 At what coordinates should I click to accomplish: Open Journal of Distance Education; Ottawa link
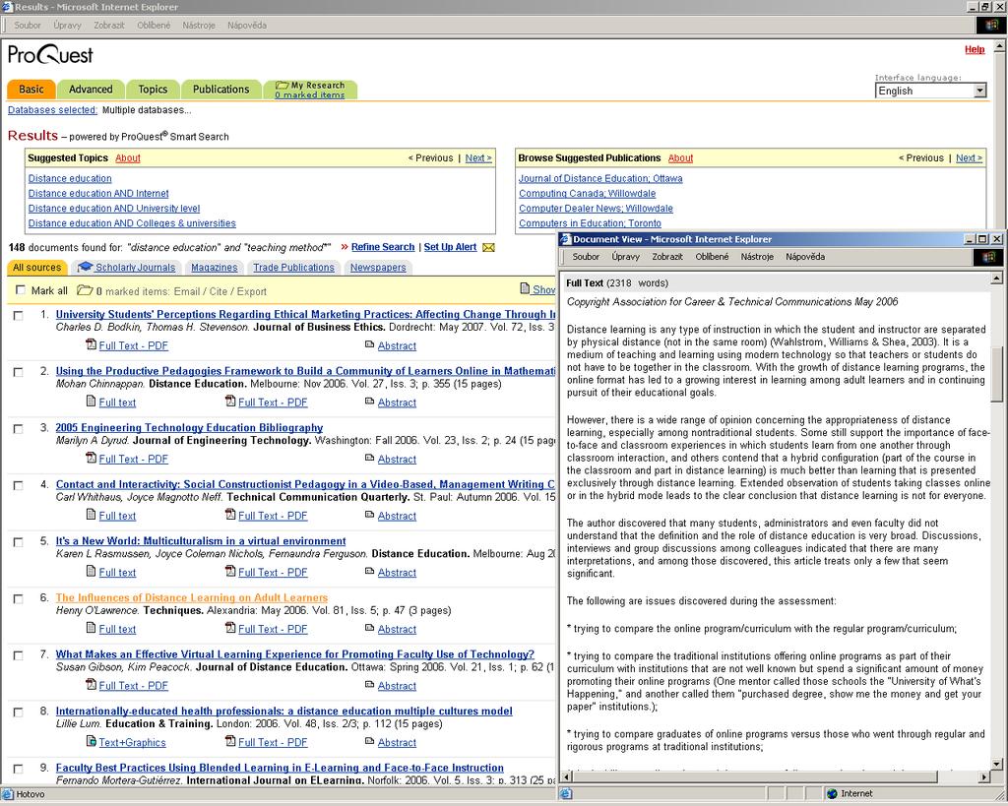pyautogui.click(x=600, y=179)
